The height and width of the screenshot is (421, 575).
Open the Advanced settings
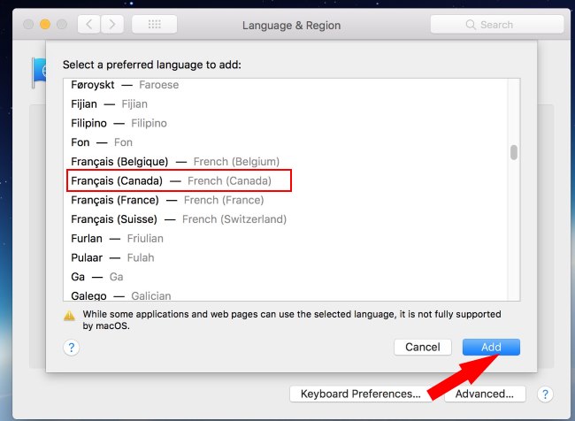click(x=485, y=394)
